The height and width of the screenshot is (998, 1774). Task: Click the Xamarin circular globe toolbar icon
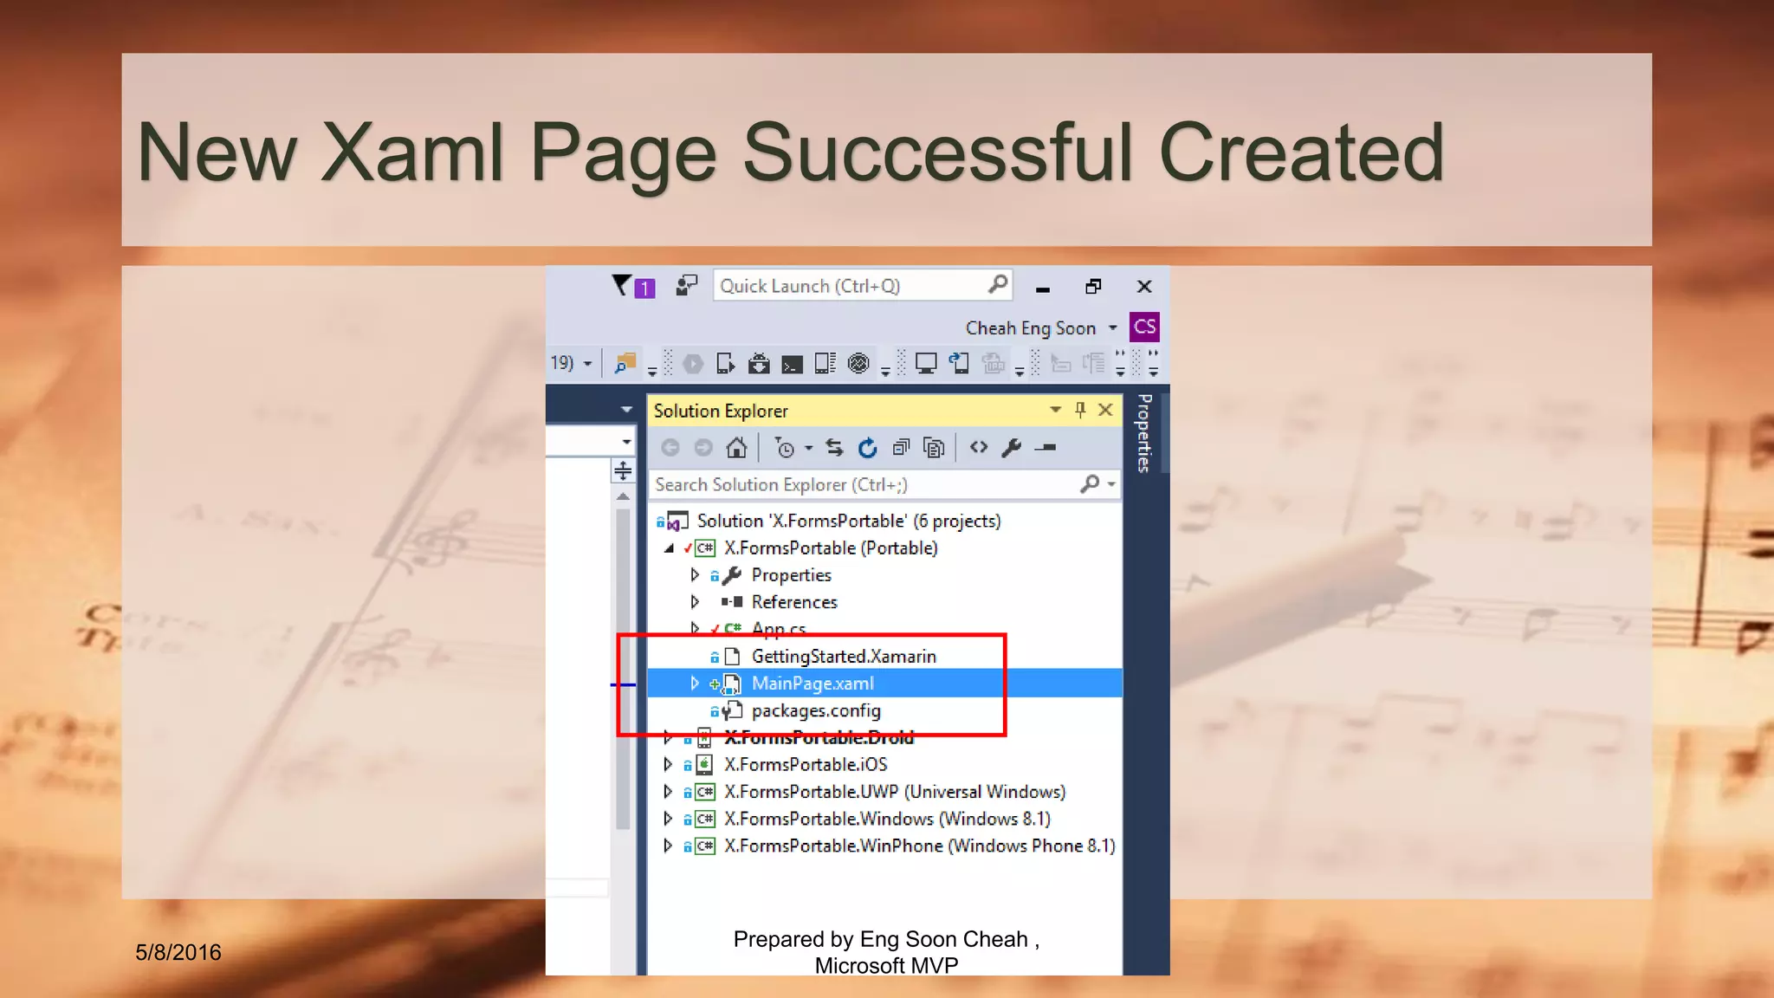858,364
